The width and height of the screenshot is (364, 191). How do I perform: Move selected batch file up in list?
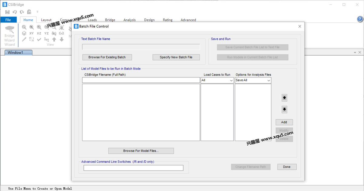(284, 98)
